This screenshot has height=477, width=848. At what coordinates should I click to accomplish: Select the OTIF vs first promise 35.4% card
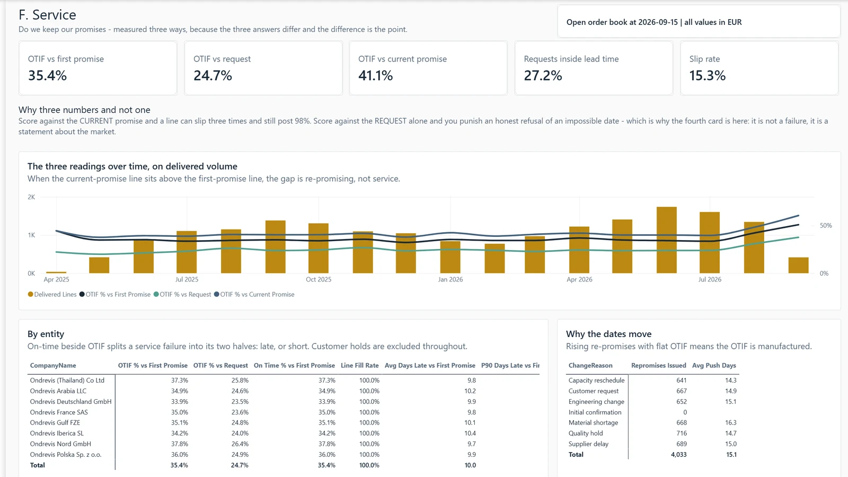tap(98, 68)
